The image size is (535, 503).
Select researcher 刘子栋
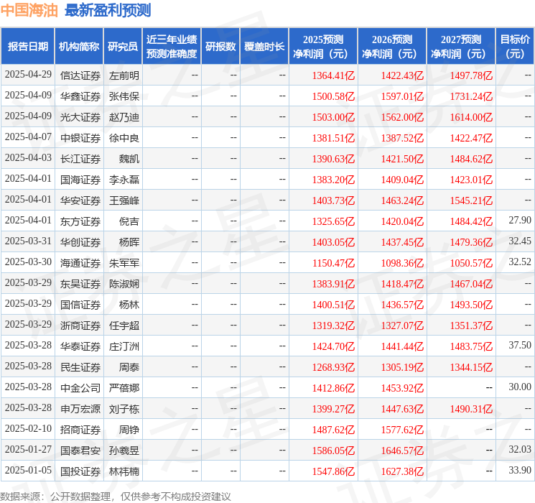coord(124,409)
